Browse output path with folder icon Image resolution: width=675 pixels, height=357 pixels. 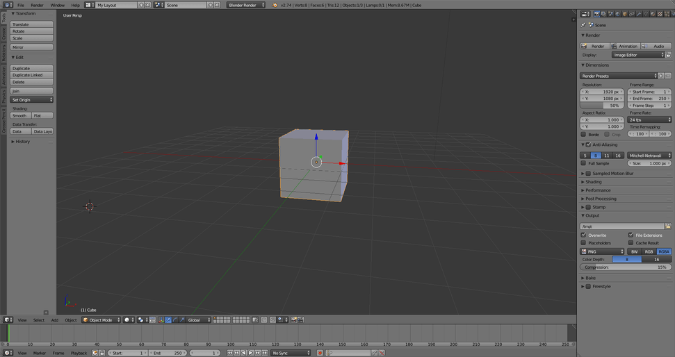668,226
